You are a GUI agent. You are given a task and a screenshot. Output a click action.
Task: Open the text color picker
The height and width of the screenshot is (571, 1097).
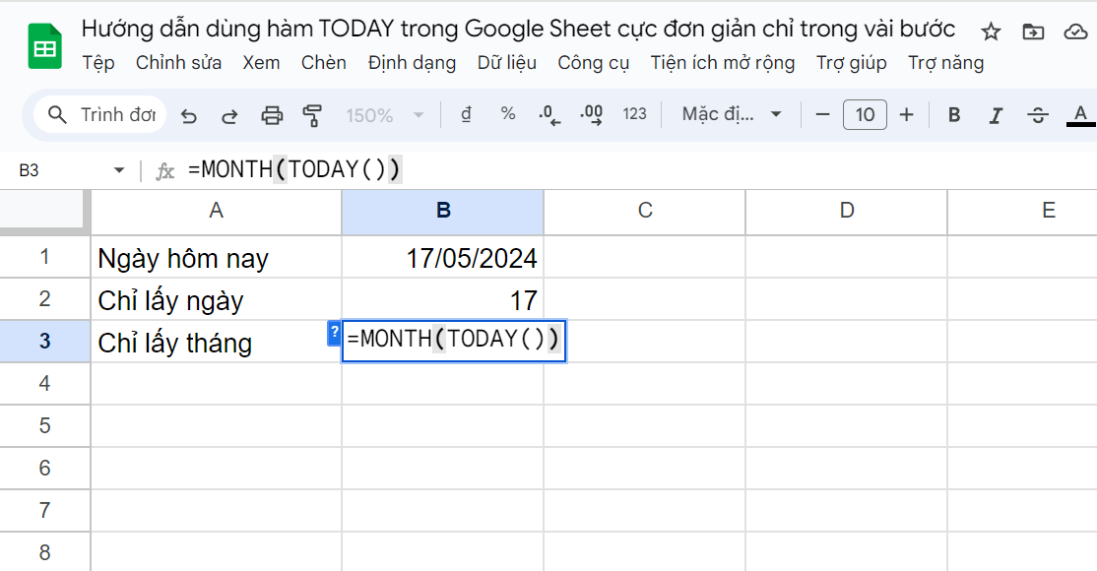click(x=1082, y=114)
